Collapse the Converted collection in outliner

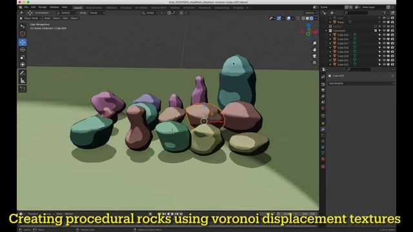[326, 30]
